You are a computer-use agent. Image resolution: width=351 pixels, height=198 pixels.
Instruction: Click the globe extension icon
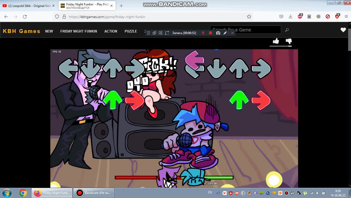pos(318,16)
